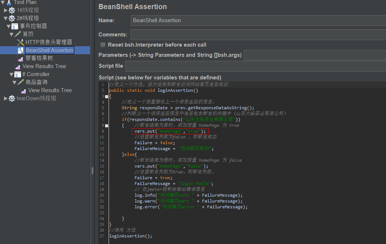Collapse the code block at line 8
386x244 pixels.
[x=106, y=126]
